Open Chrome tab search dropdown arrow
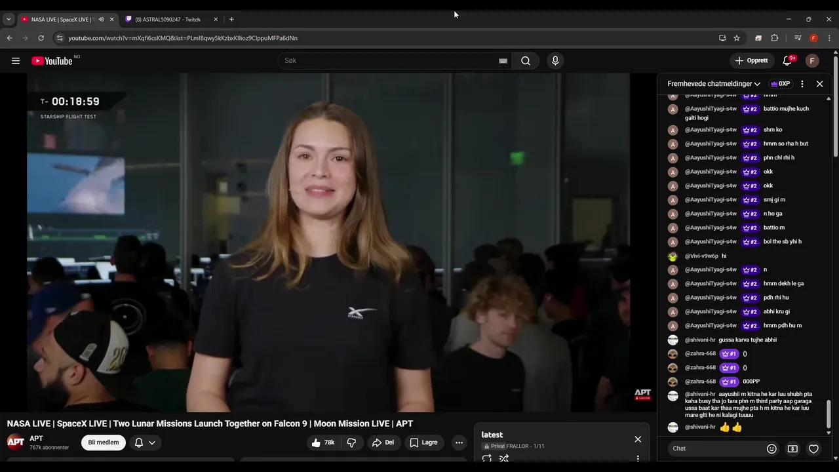839x472 pixels. point(9,20)
